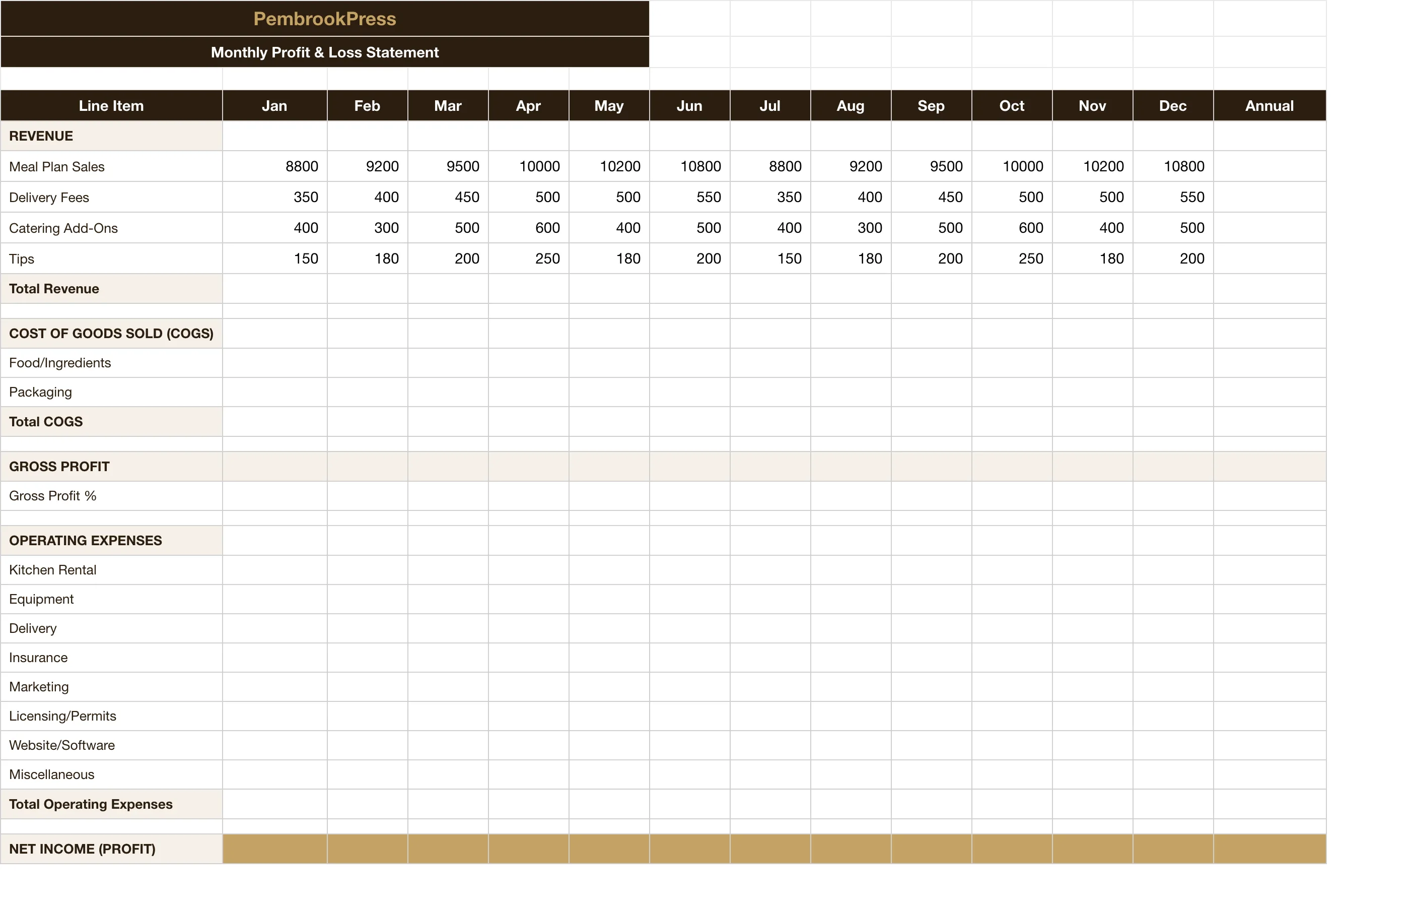
Task: Click the Annual column header
Action: coord(1270,106)
